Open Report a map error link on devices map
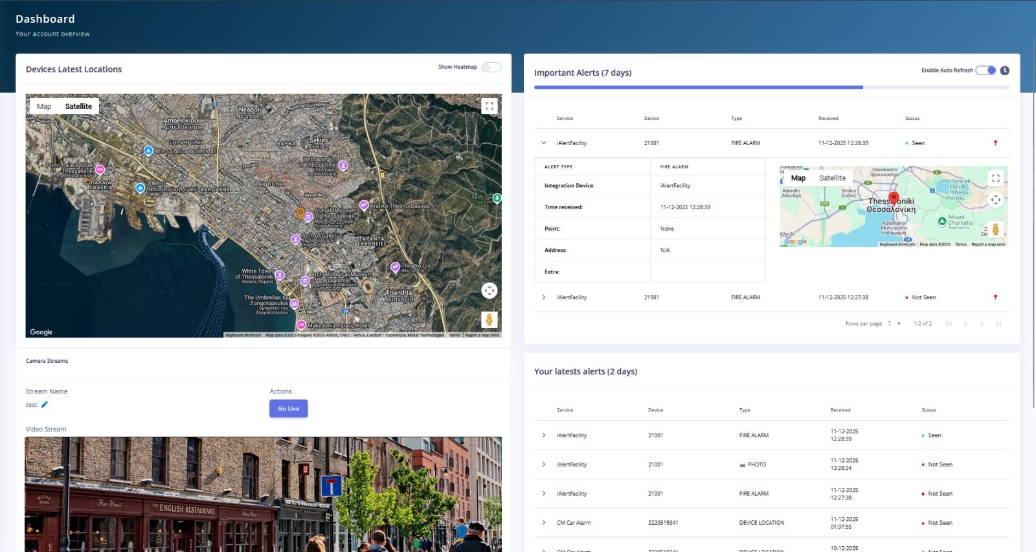The height and width of the screenshot is (552, 1036). (482, 335)
